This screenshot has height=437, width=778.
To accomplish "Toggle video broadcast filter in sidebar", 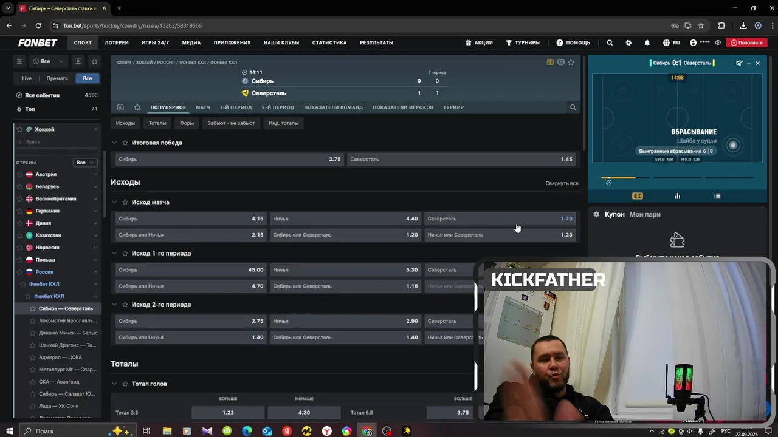I will pos(78,61).
